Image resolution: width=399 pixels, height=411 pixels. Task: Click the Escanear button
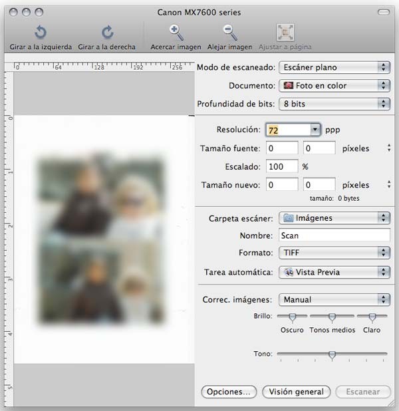(x=363, y=392)
